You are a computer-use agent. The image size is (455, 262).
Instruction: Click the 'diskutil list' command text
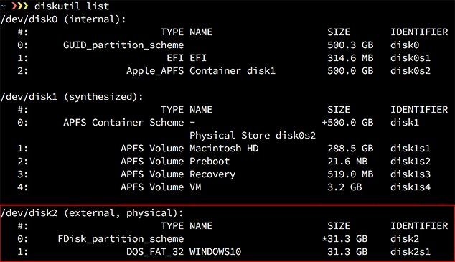click(x=72, y=6)
